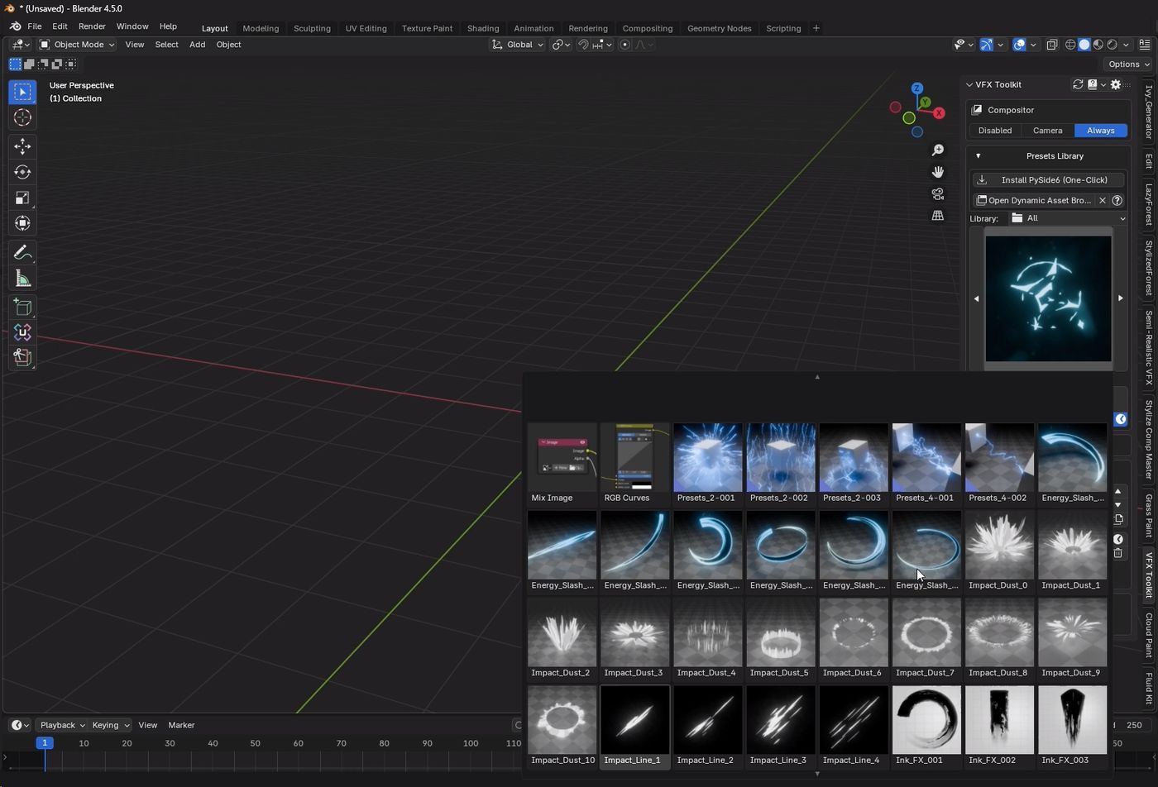
Task: Collapse the VFX Toolkit panel
Action: click(969, 84)
